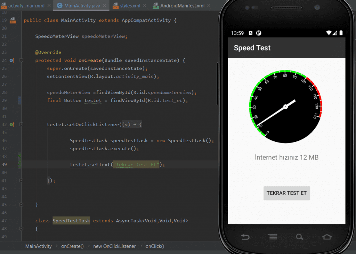The image size is (356, 254).
Task: Switch to the activity_main.xml tab
Action: pyautogui.click(x=26, y=6)
